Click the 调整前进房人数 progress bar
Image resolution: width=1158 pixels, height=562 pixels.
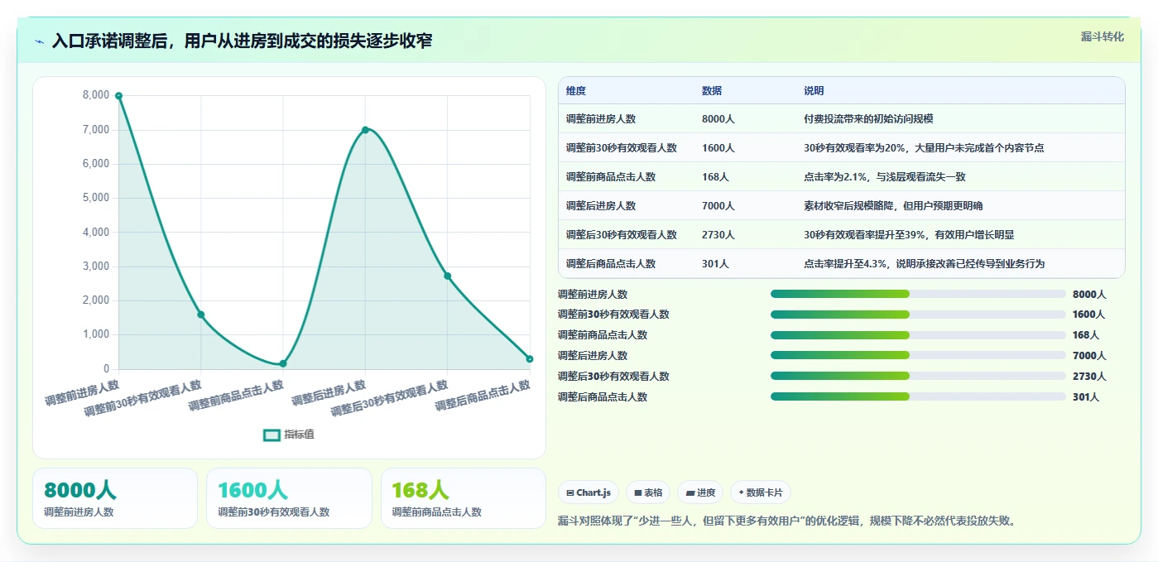pos(918,294)
